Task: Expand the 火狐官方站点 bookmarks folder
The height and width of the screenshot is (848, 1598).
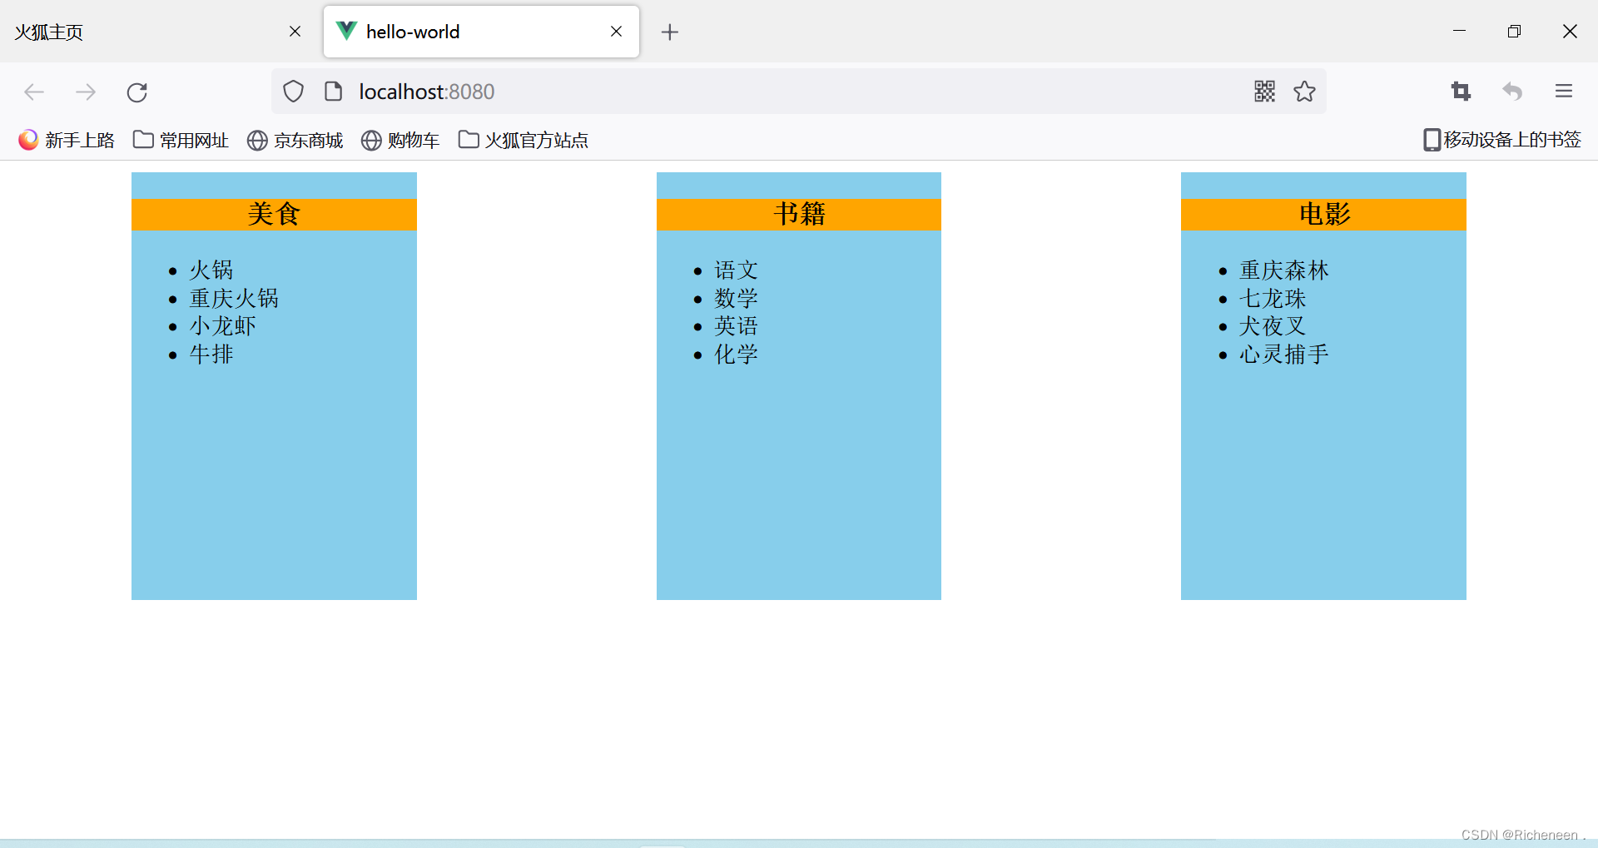Action: click(524, 140)
